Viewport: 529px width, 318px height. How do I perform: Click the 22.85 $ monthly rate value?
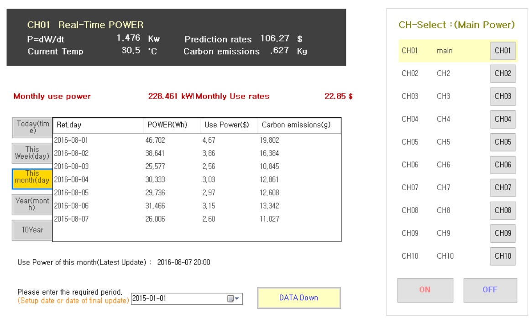(x=338, y=96)
